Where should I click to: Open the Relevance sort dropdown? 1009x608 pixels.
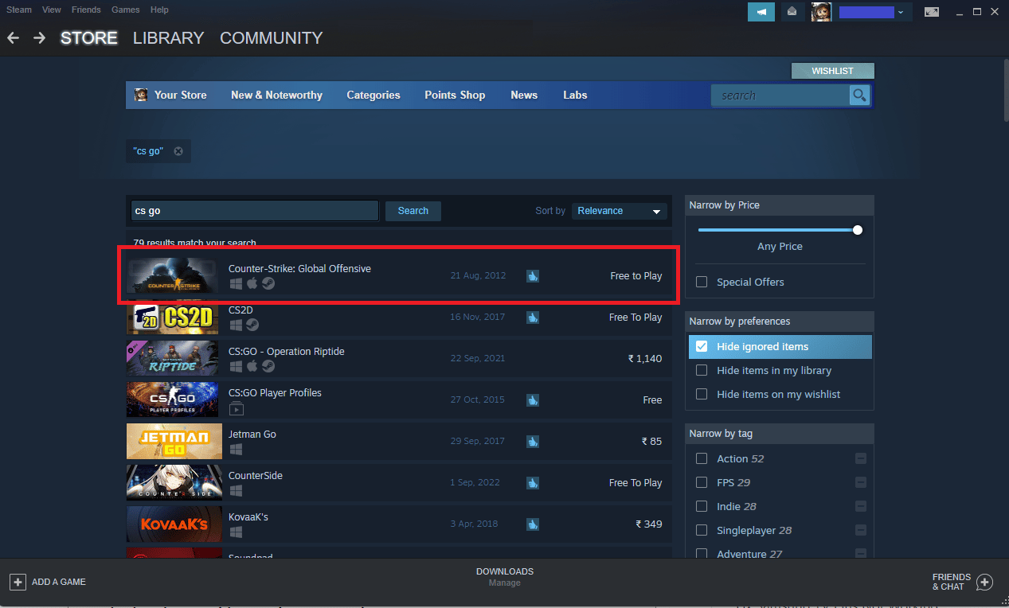[x=619, y=210]
